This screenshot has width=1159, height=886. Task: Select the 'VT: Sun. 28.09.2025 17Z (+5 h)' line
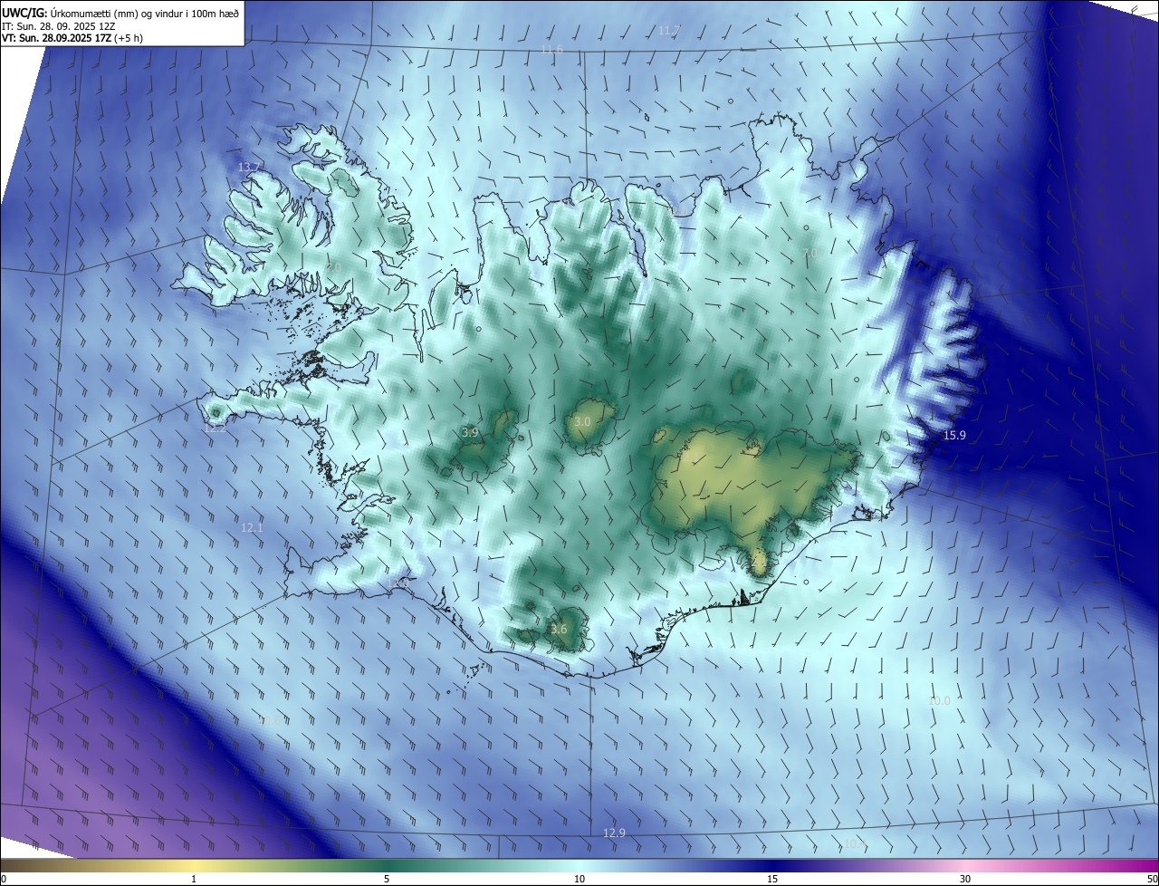[72, 38]
